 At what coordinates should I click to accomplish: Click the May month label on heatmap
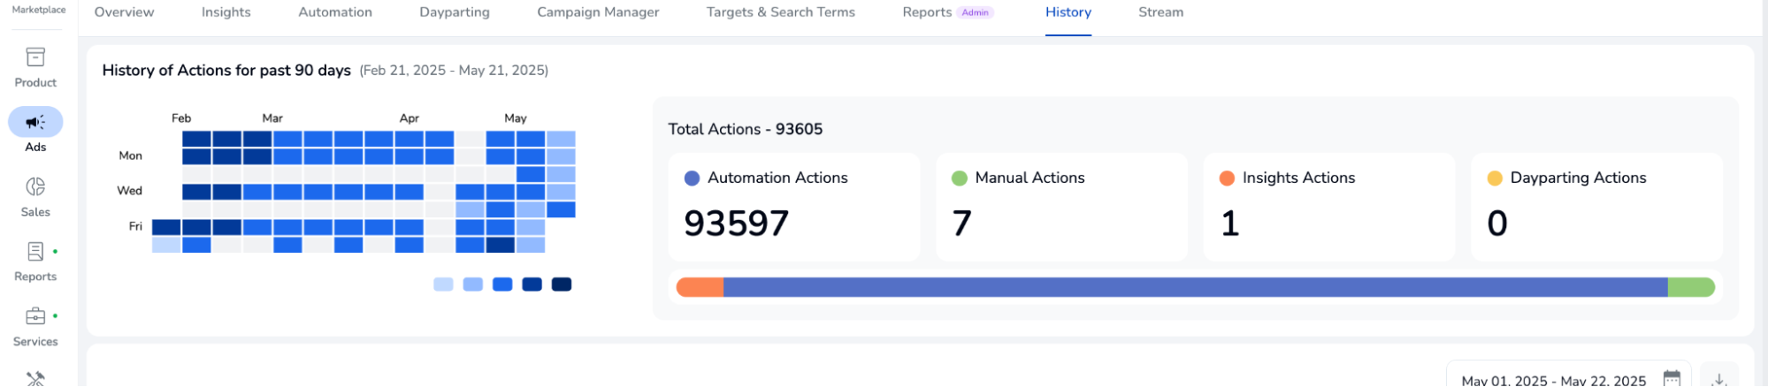(x=516, y=118)
